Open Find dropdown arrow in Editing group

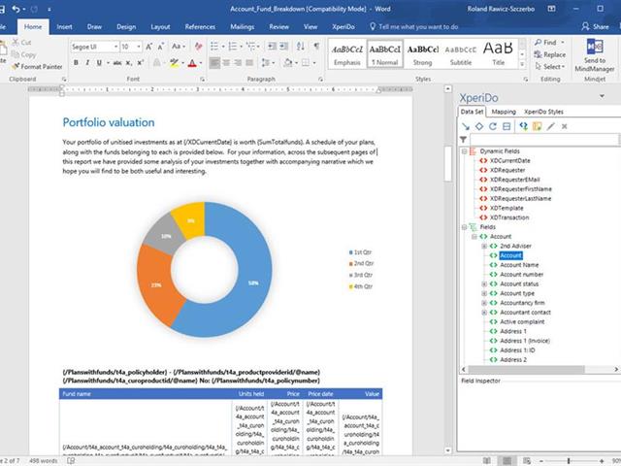click(563, 42)
